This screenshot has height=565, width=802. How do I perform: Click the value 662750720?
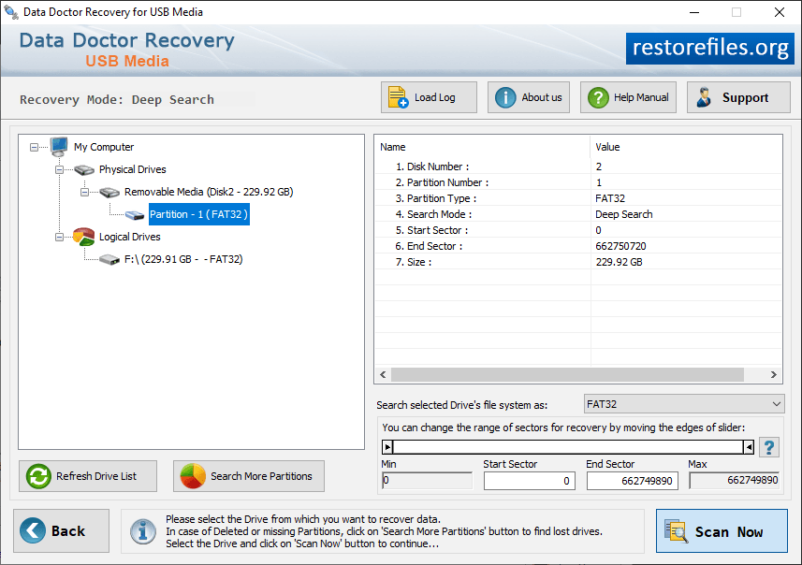pos(620,246)
